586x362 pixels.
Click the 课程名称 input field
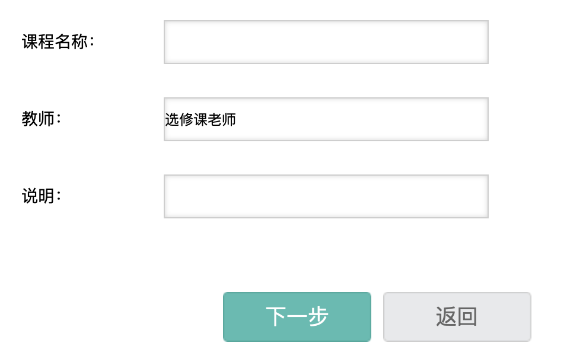coord(326,42)
